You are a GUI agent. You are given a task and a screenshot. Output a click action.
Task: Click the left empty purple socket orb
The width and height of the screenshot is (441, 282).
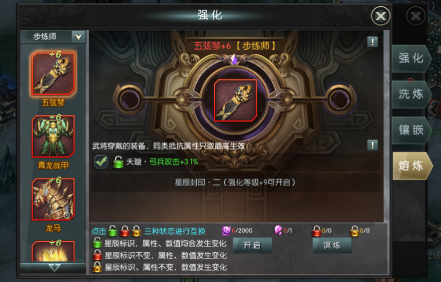point(129,99)
